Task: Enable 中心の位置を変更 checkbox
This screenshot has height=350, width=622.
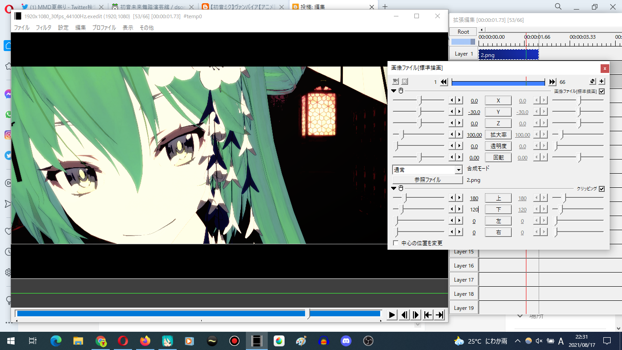Action: [396, 243]
